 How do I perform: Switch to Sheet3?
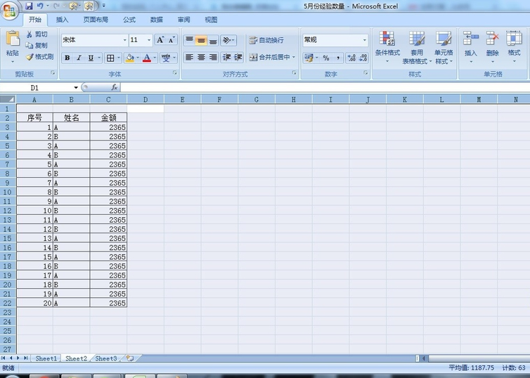pos(106,358)
